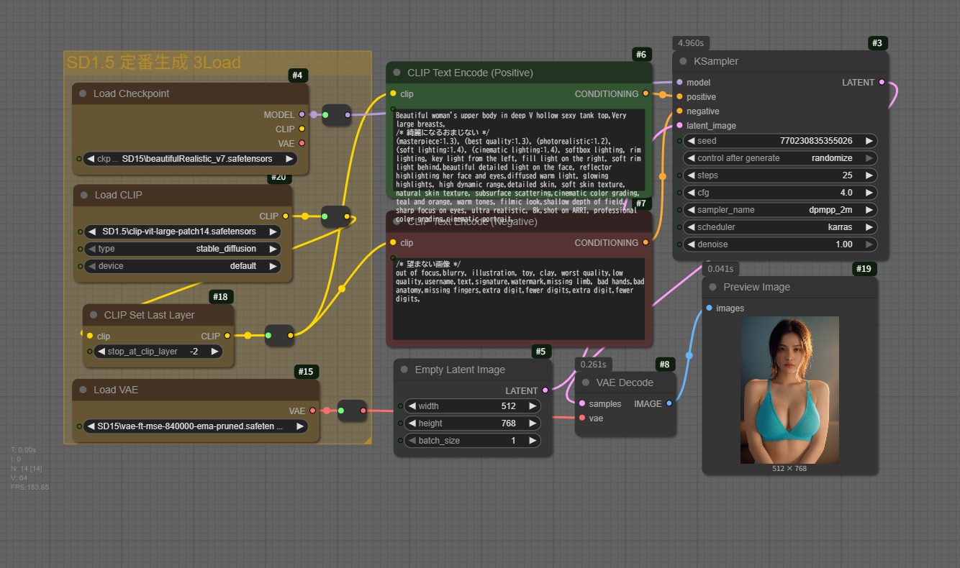960x568 pixels.
Task: Increase steps value with right arrow
Action: (869, 175)
